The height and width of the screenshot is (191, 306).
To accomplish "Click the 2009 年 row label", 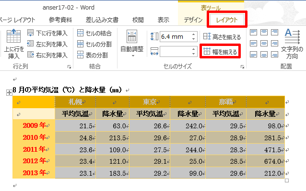I will coord(34,125).
